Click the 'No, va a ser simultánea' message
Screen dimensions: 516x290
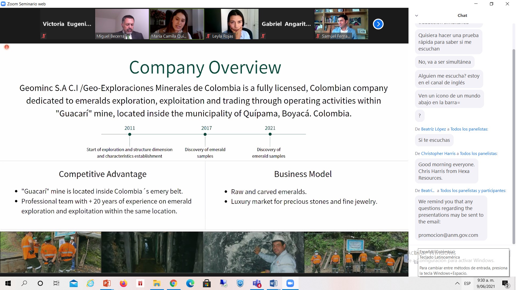point(445,62)
